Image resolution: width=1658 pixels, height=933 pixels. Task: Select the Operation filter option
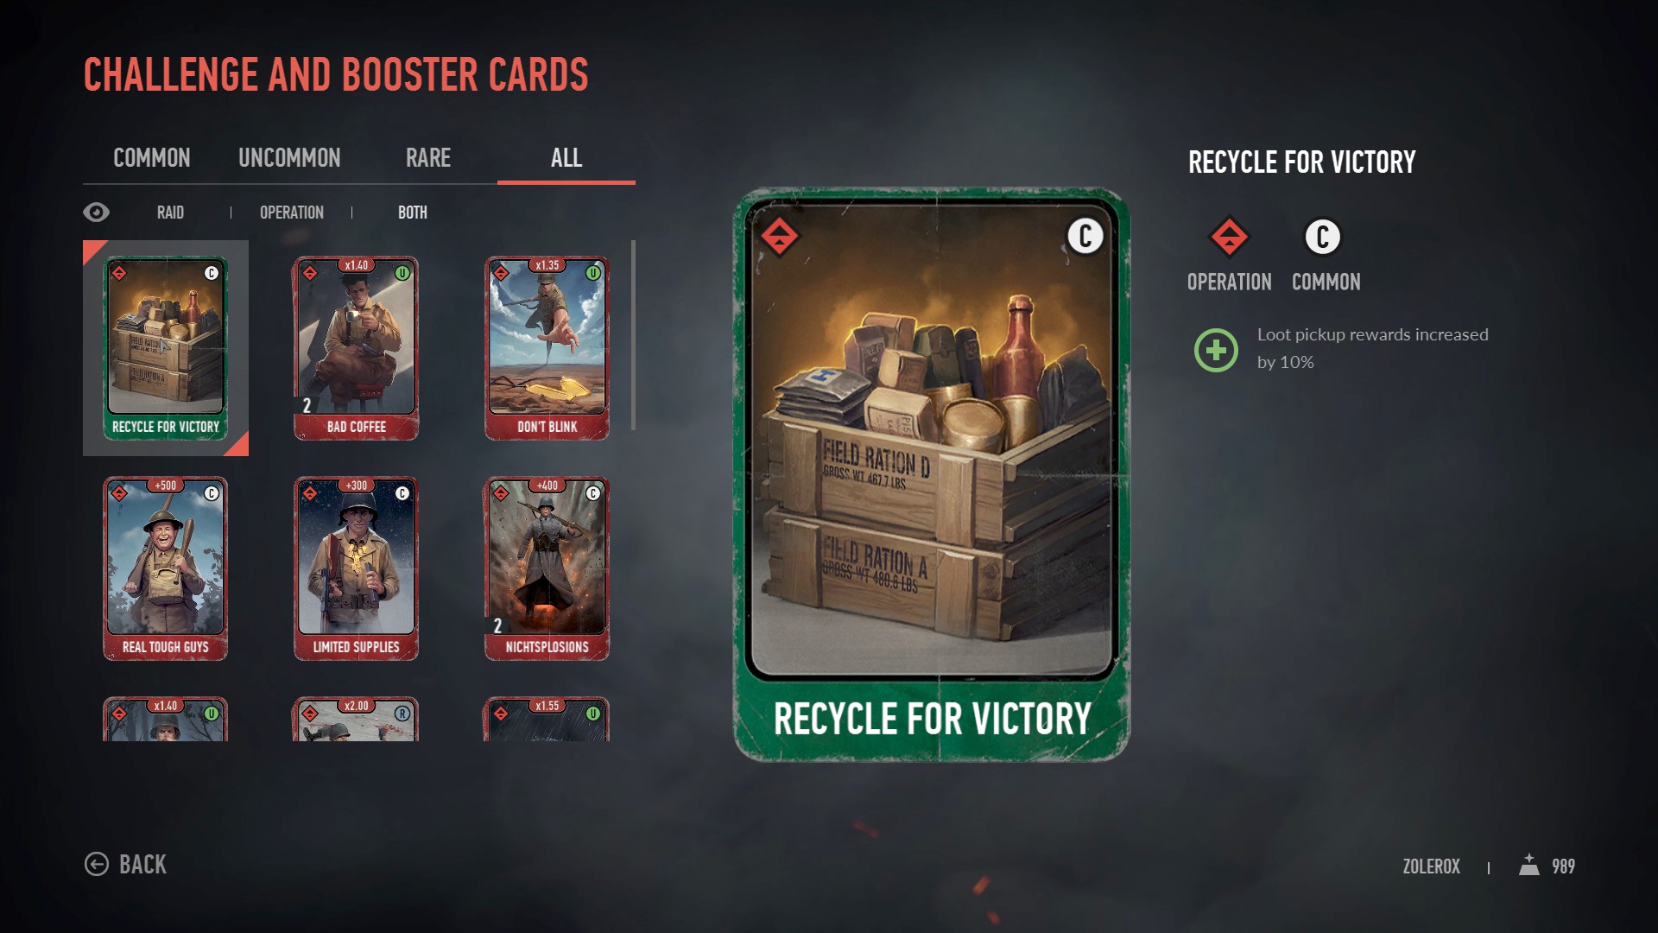coord(292,213)
